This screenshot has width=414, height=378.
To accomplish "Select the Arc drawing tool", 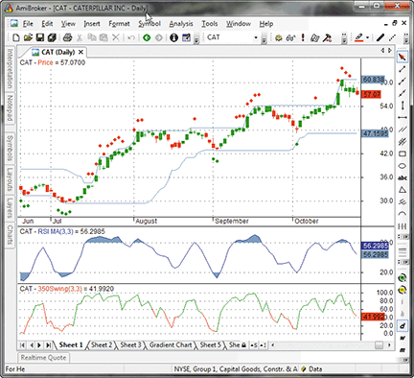I will [402, 214].
